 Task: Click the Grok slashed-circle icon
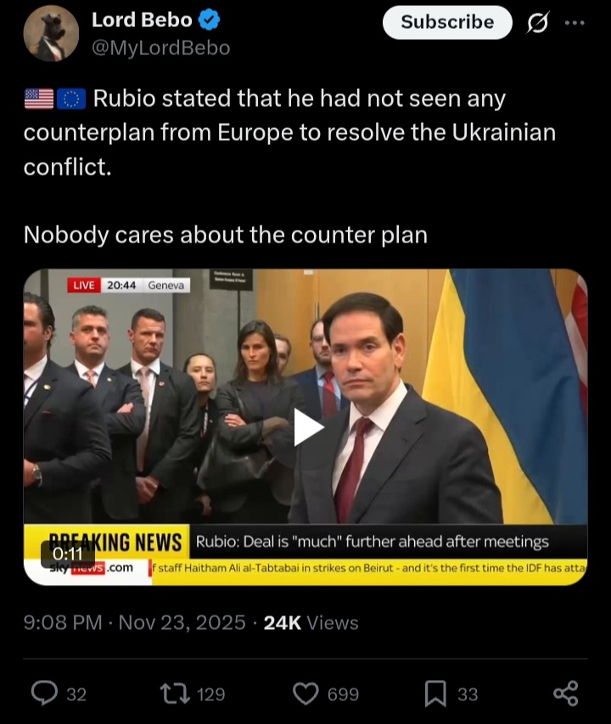538,22
